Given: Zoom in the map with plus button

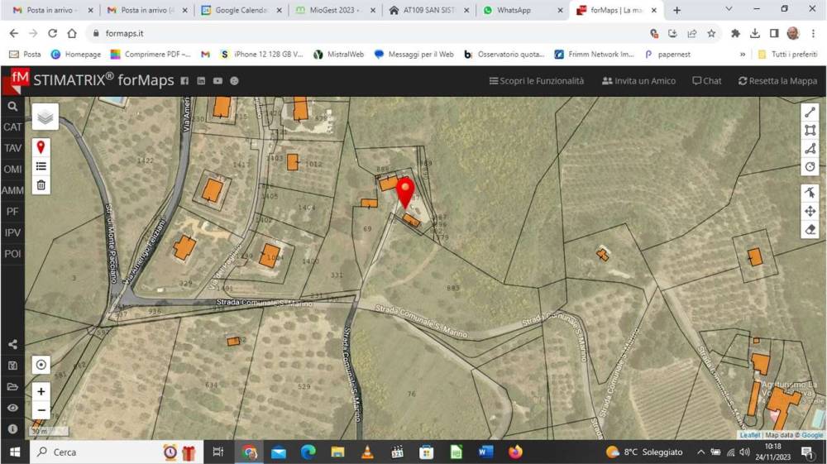Looking at the screenshot, I should point(41,391).
